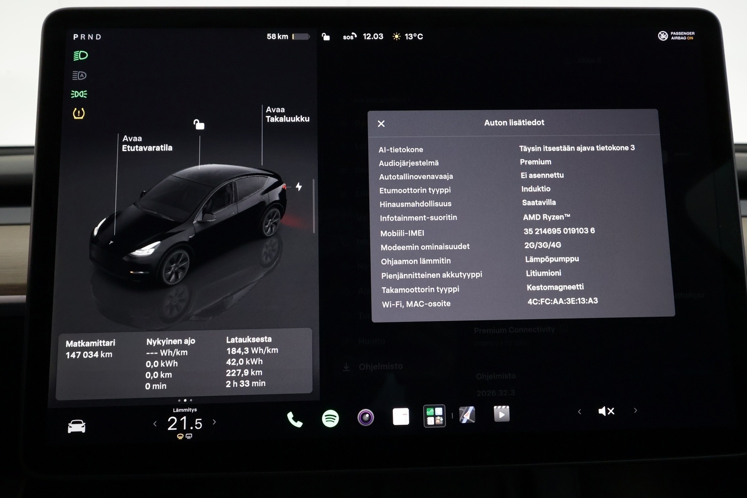Tap the headlights indicator icon
Image resolution: width=747 pixels, height=498 pixels.
pos(80,55)
